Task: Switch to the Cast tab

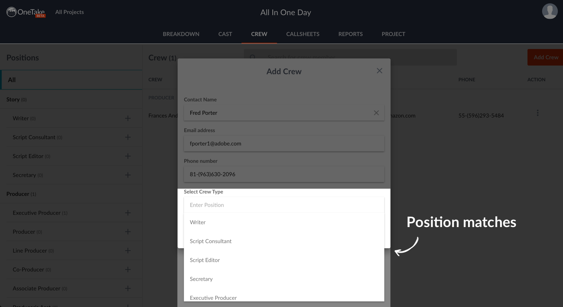Action: 225,34
